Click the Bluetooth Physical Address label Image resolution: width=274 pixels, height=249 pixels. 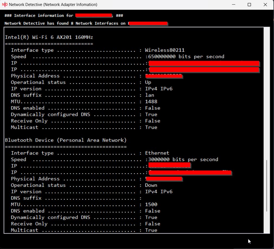tap(35, 179)
